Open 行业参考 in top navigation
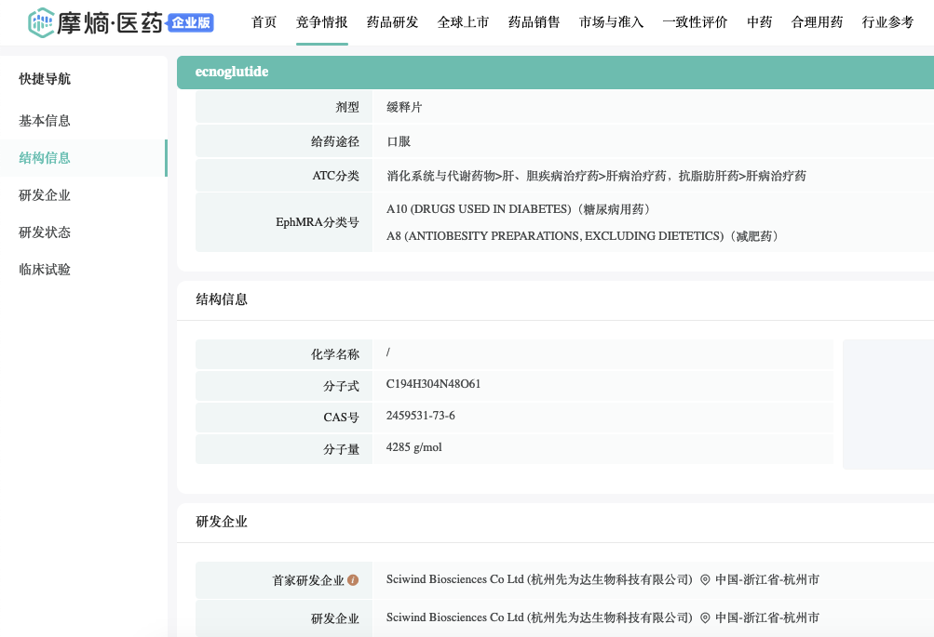Screen dimensions: 934x637 888,22
